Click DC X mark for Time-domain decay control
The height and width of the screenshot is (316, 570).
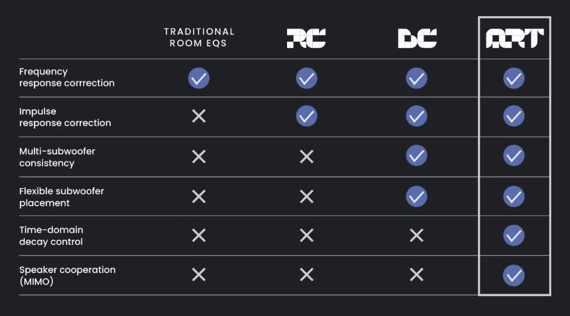[x=416, y=235]
